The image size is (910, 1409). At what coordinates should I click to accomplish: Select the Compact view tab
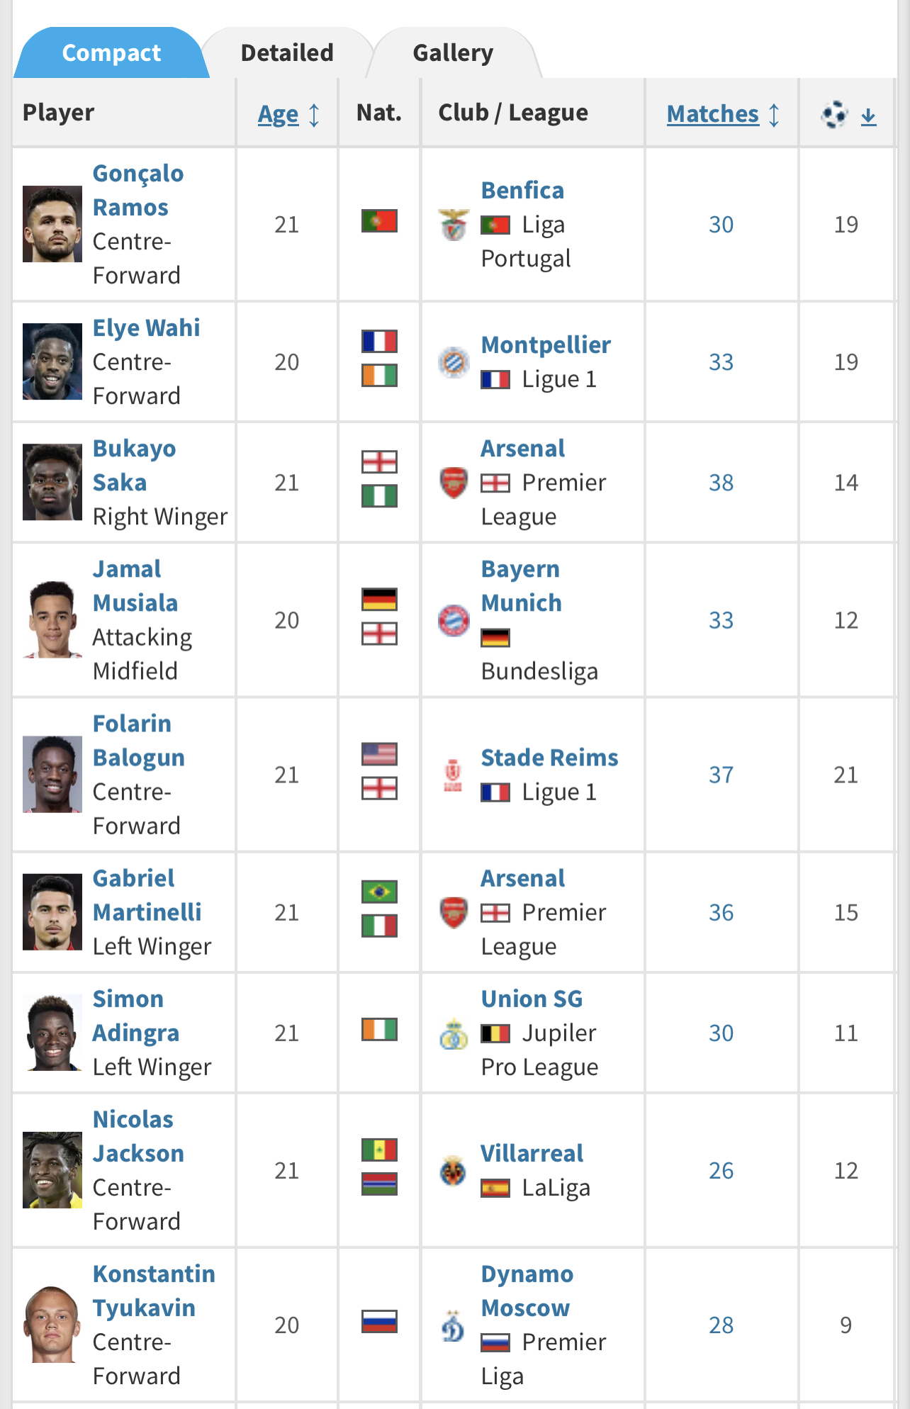[111, 53]
